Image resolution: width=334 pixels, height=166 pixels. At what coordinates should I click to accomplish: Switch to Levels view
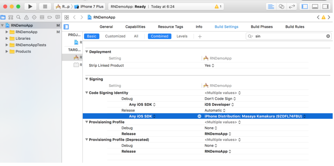(182, 36)
